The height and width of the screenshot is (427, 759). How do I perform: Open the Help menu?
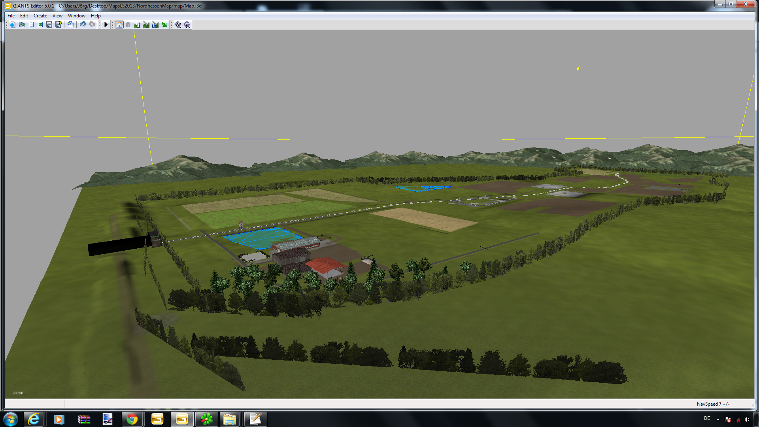click(96, 16)
